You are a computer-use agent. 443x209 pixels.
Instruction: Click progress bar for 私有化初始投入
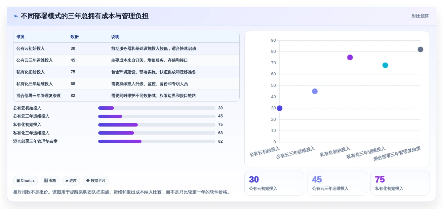click(x=157, y=125)
